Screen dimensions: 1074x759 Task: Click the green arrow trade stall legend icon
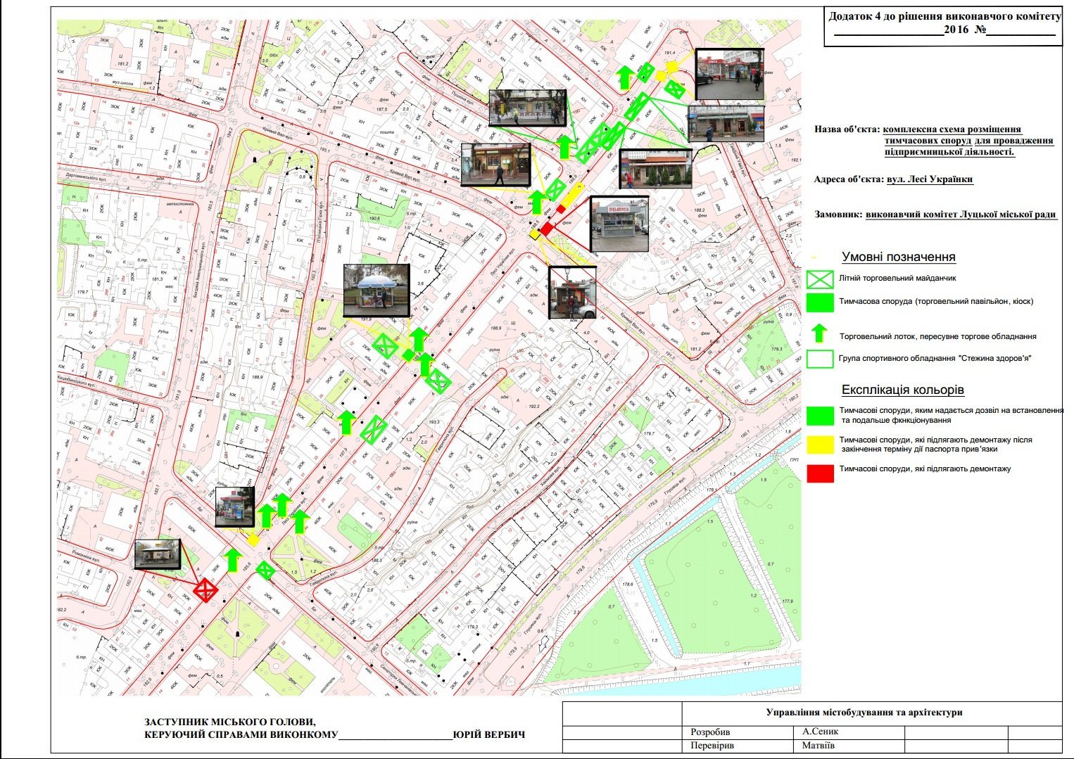(x=819, y=334)
